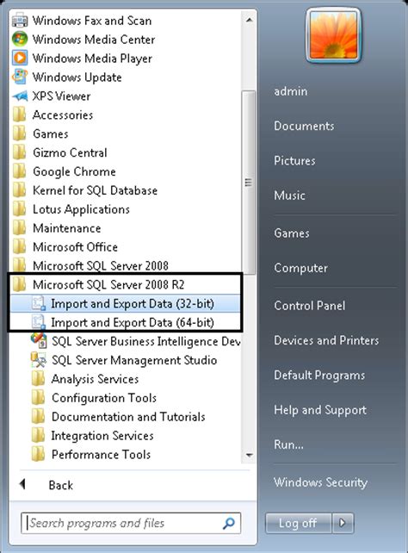Click the Log off button
Image resolution: width=408 pixels, height=553 pixels.
[298, 523]
